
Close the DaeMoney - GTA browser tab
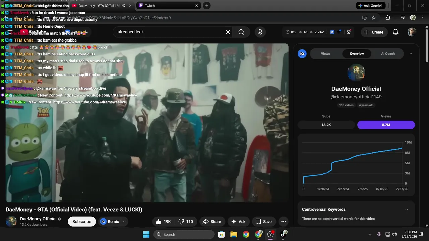130,6
